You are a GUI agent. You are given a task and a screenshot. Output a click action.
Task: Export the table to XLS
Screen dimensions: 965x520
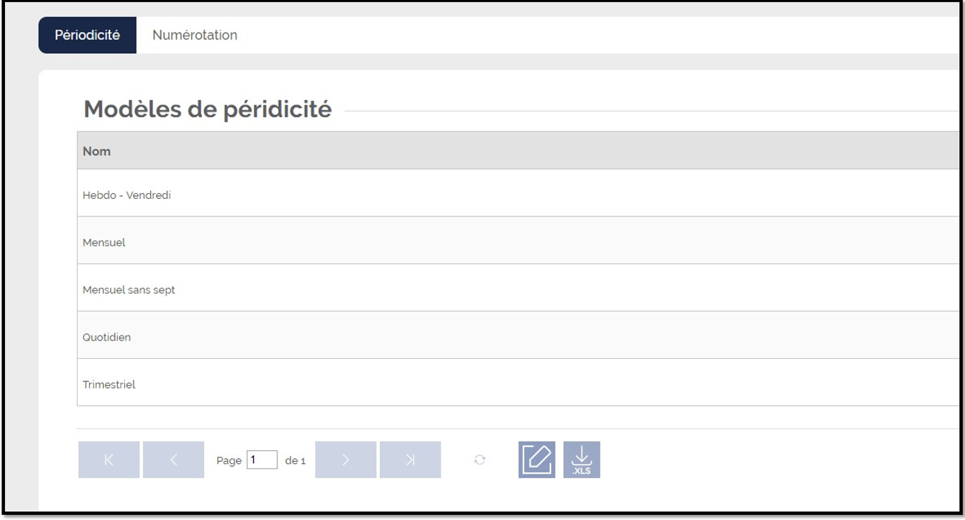582,460
